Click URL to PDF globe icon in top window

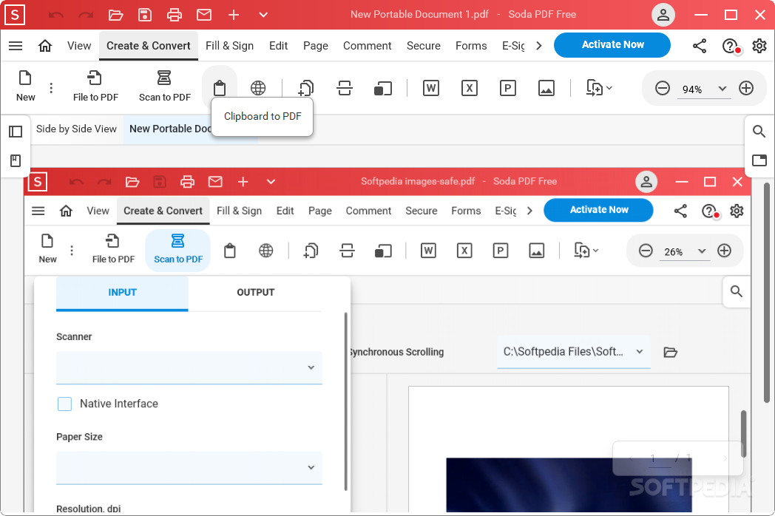(x=258, y=89)
